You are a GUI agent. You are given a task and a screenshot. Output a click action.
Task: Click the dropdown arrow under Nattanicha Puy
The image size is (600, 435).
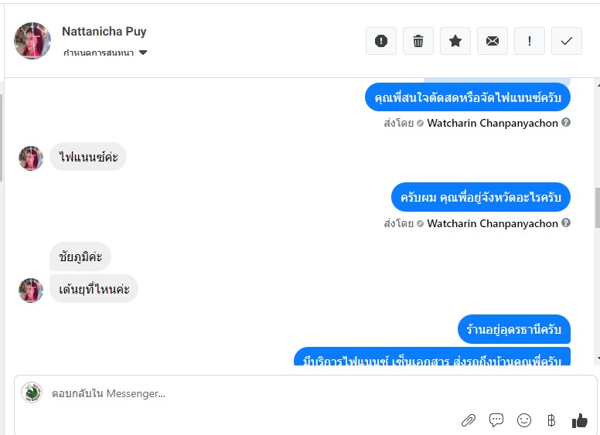(x=143, y=53)
